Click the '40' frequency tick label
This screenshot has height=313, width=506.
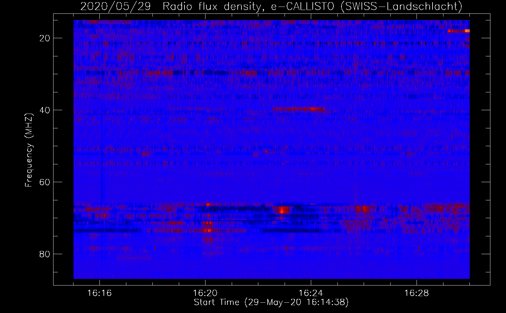point(44,110)
